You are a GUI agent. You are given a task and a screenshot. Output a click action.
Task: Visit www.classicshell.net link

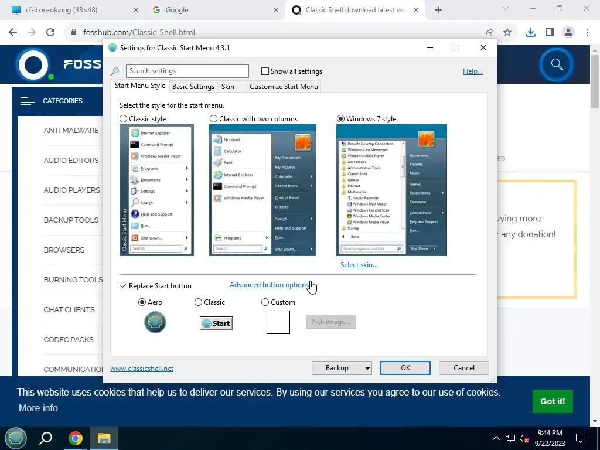(142, 369)
